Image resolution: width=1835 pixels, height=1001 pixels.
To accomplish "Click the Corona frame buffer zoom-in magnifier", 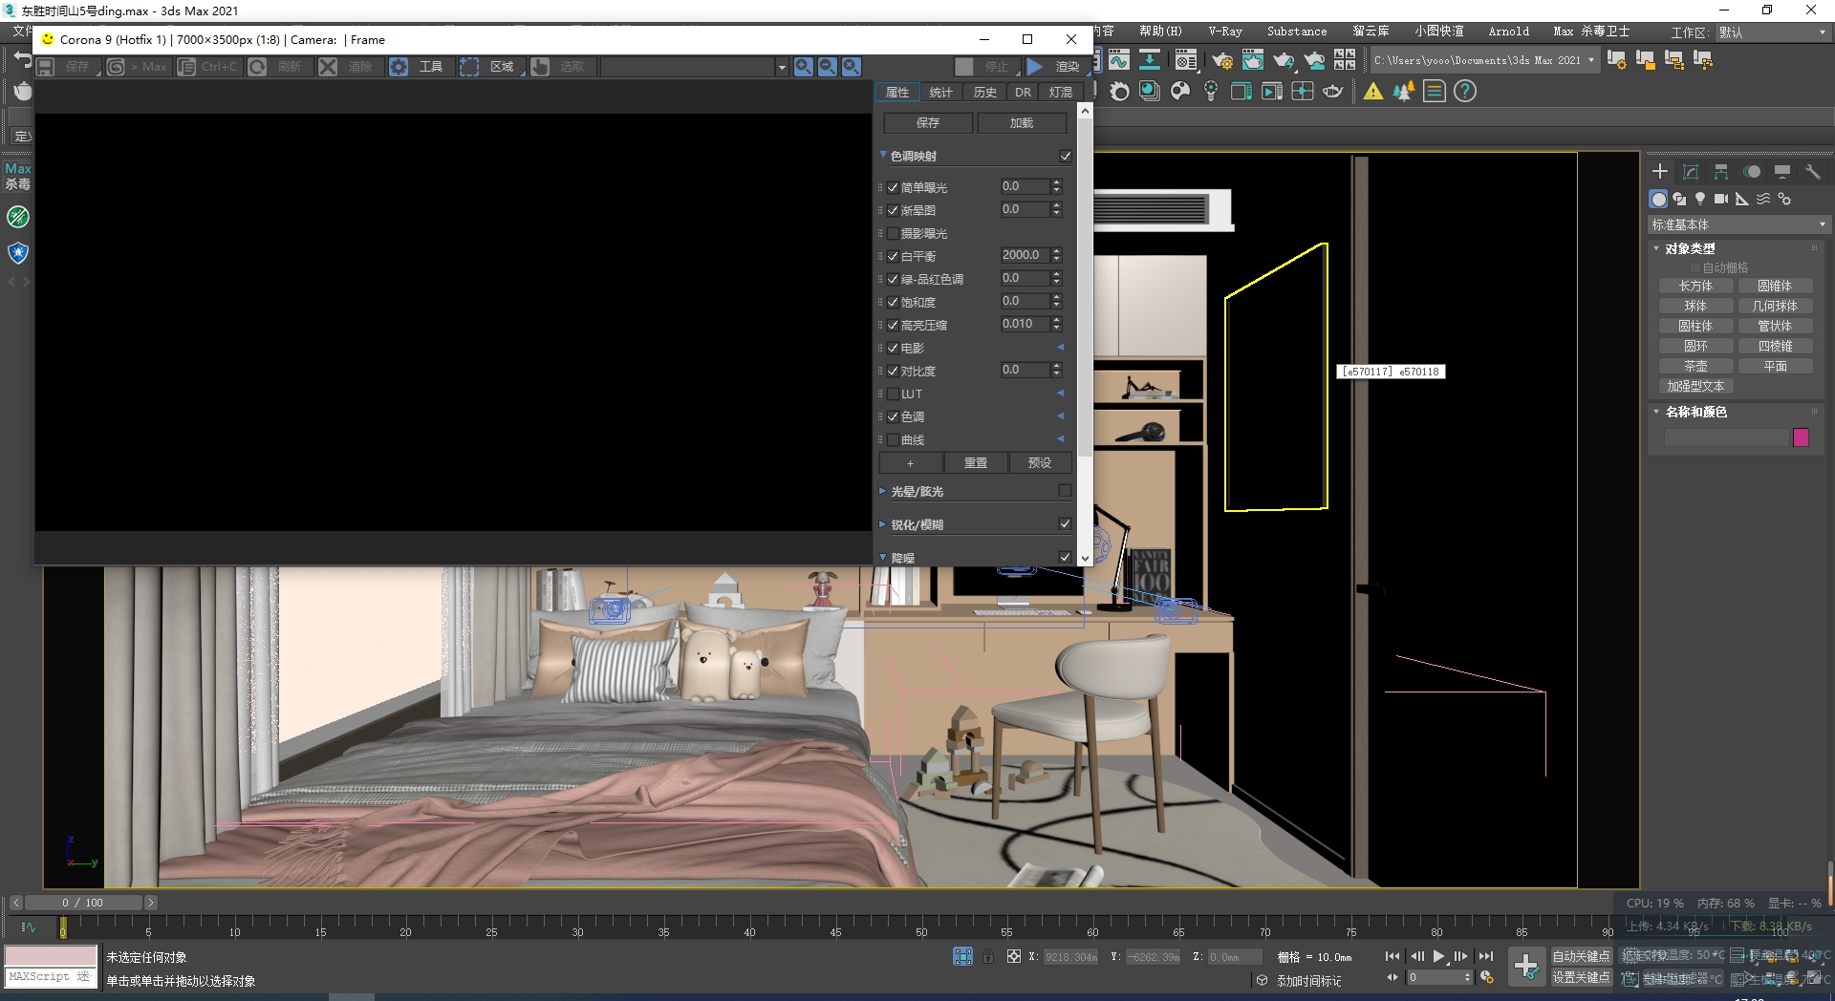I will click(x=804, y=67).
